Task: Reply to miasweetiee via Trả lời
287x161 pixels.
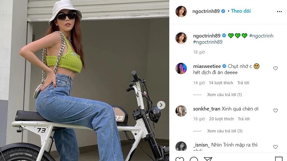Action: tap(243, 83)
